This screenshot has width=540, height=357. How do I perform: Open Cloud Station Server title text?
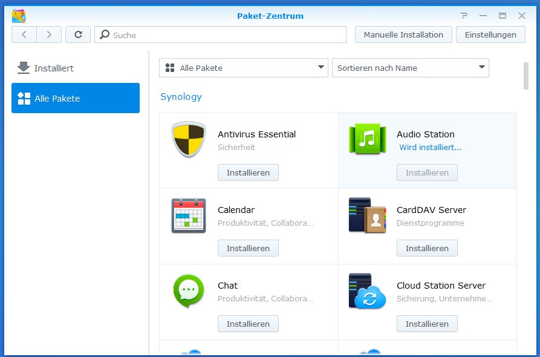tap(441, 286)
